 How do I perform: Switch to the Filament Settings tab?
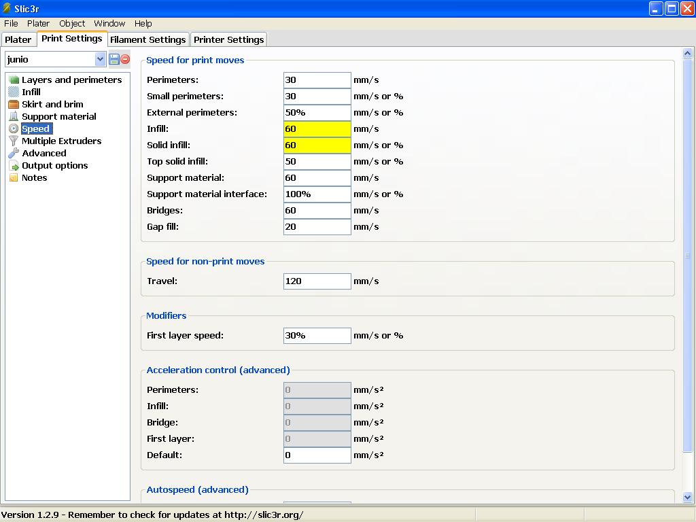click(147, 39)
